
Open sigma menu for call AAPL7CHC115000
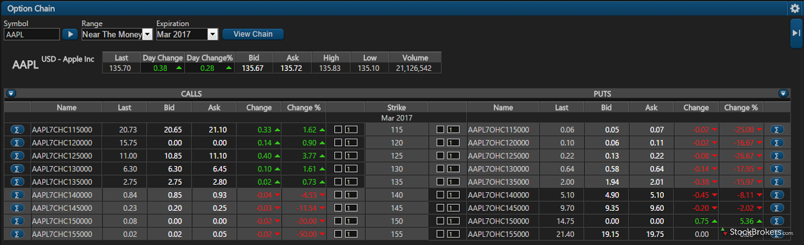tap(17, 130)
